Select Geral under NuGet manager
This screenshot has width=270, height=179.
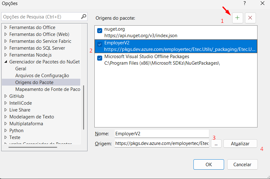21,69
